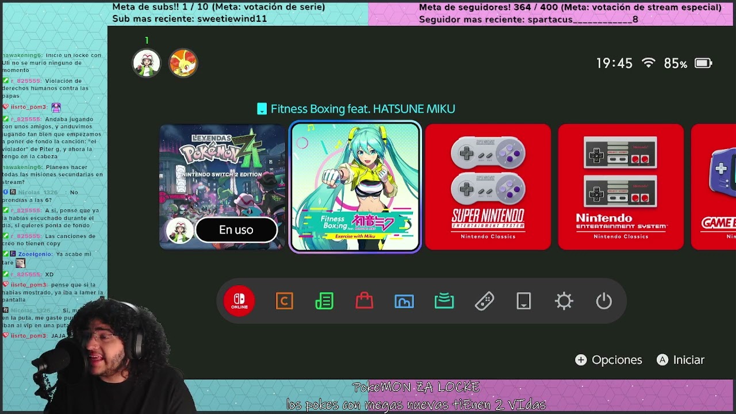This screenshot has width=736, height=414.
Task: Click the game card icon beside Fitness Boxing title
Action: click(262, 109)
